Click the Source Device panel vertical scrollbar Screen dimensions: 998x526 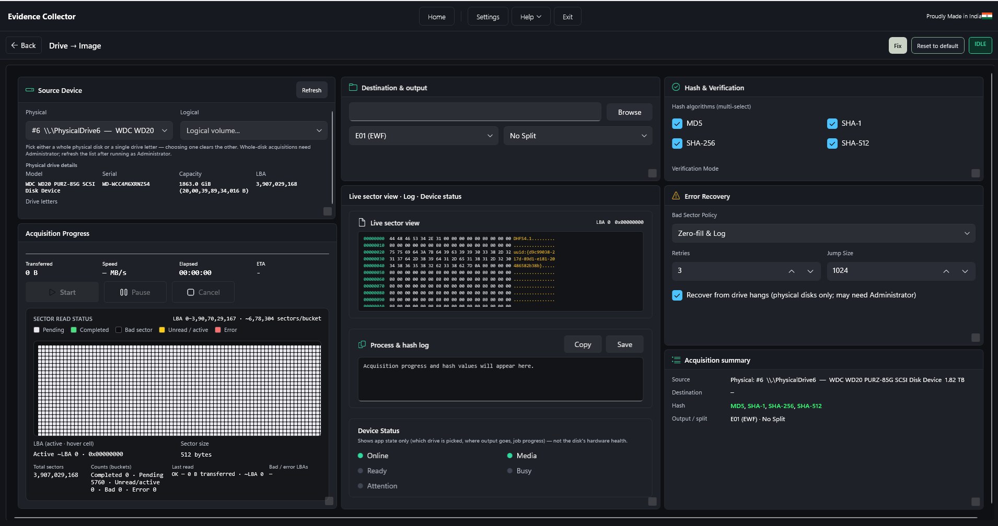tap(332, 157)
